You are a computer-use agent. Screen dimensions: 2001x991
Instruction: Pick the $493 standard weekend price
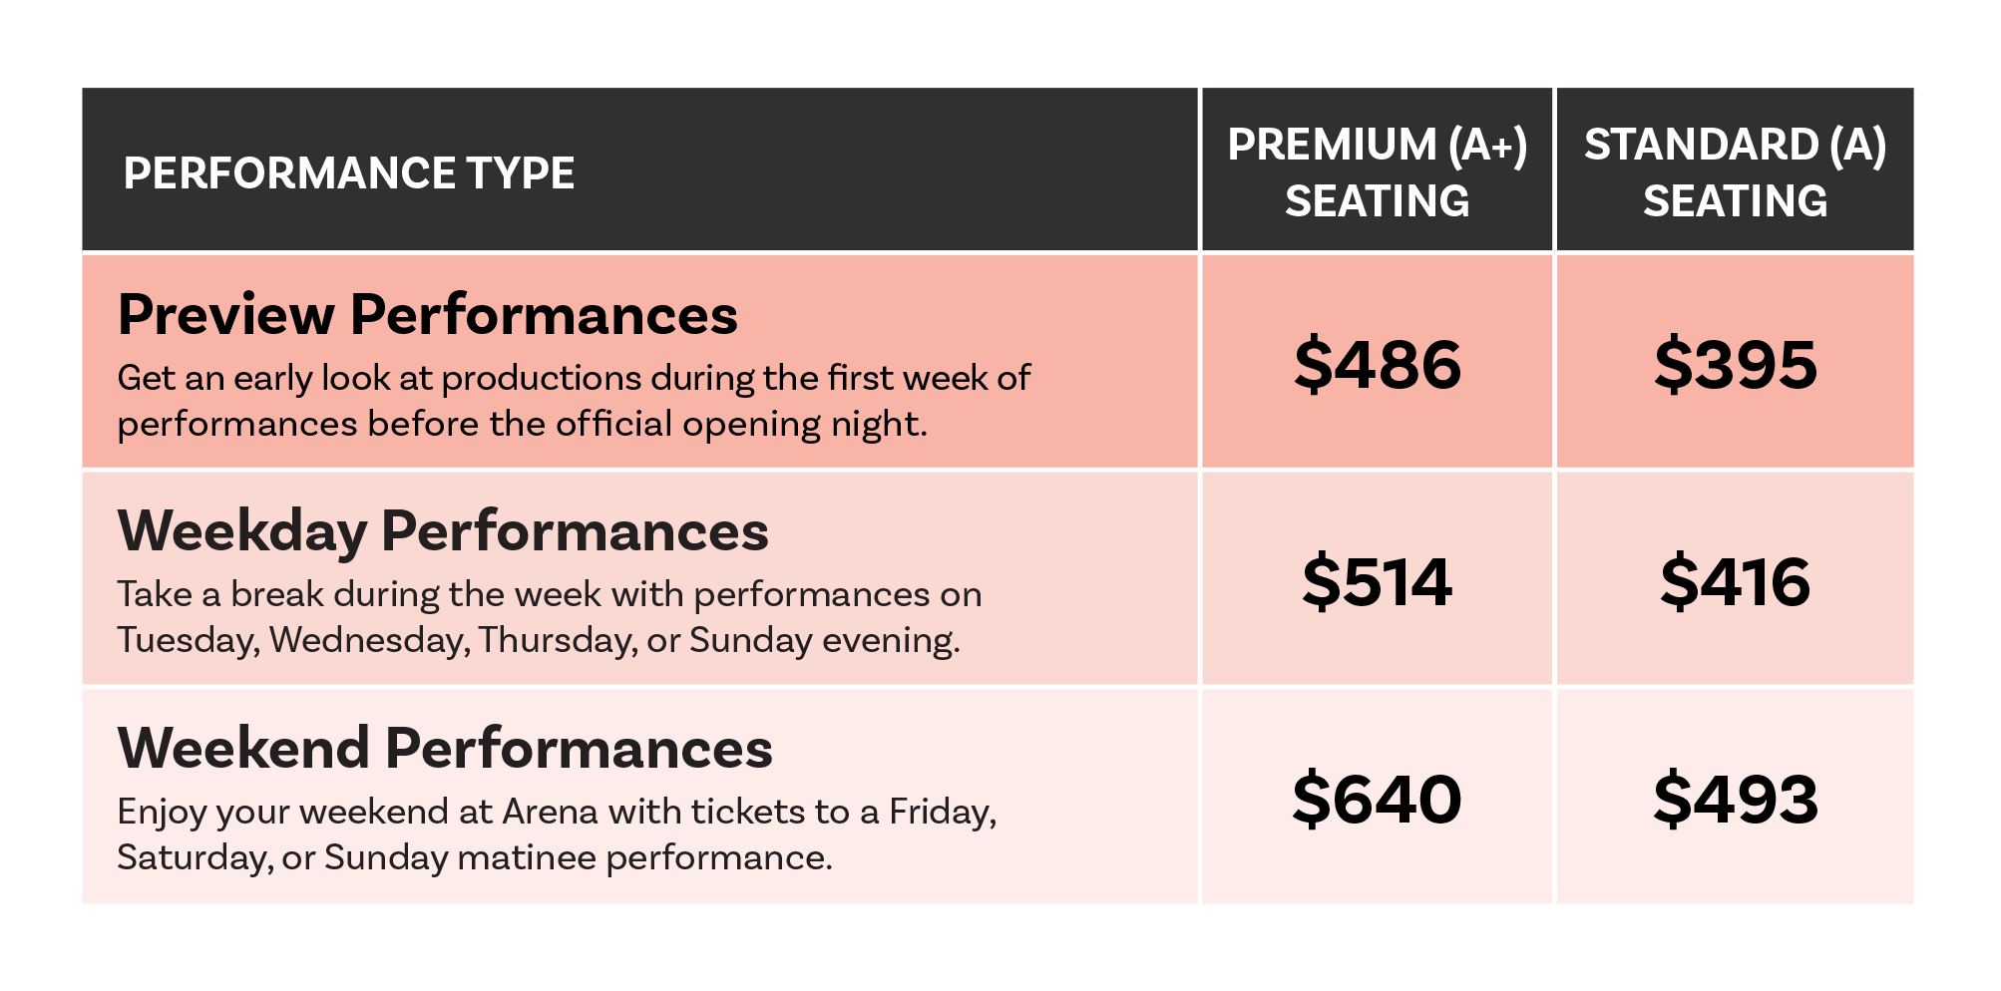(x=1736, y=799)
